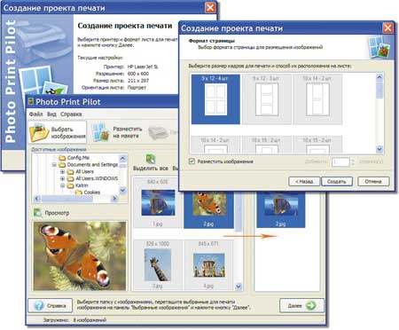Open the Файл menu

pos(35,114)
